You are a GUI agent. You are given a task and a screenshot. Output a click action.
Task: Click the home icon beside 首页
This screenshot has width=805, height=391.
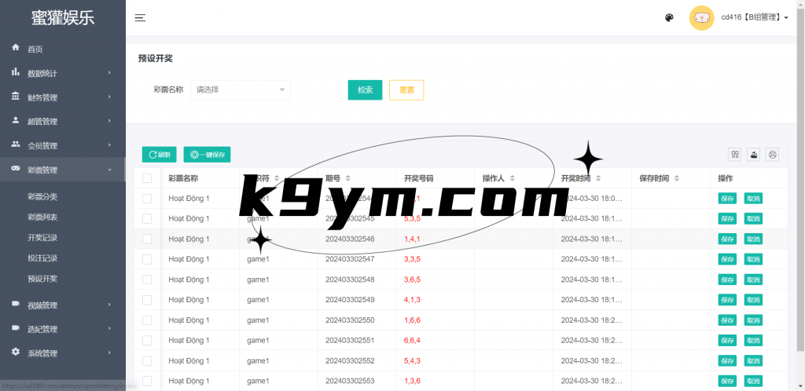click(x=16, y=48)
